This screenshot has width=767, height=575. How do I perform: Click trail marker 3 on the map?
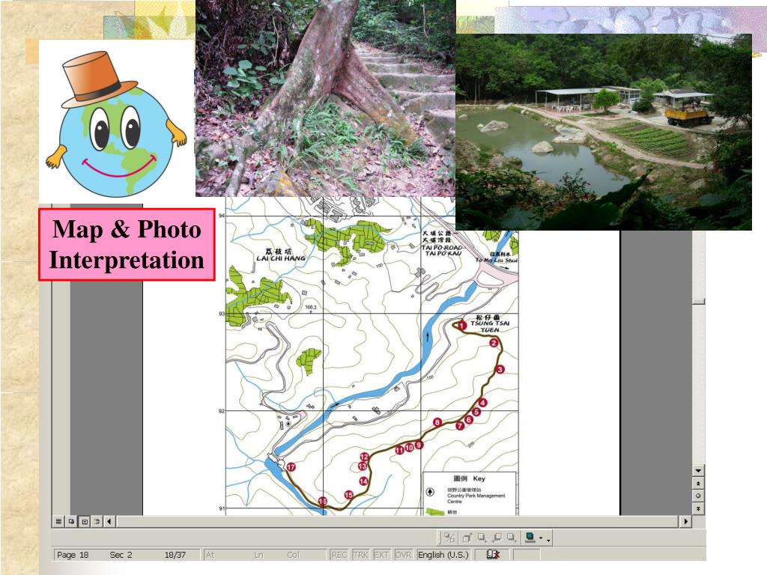click(500, 369)
